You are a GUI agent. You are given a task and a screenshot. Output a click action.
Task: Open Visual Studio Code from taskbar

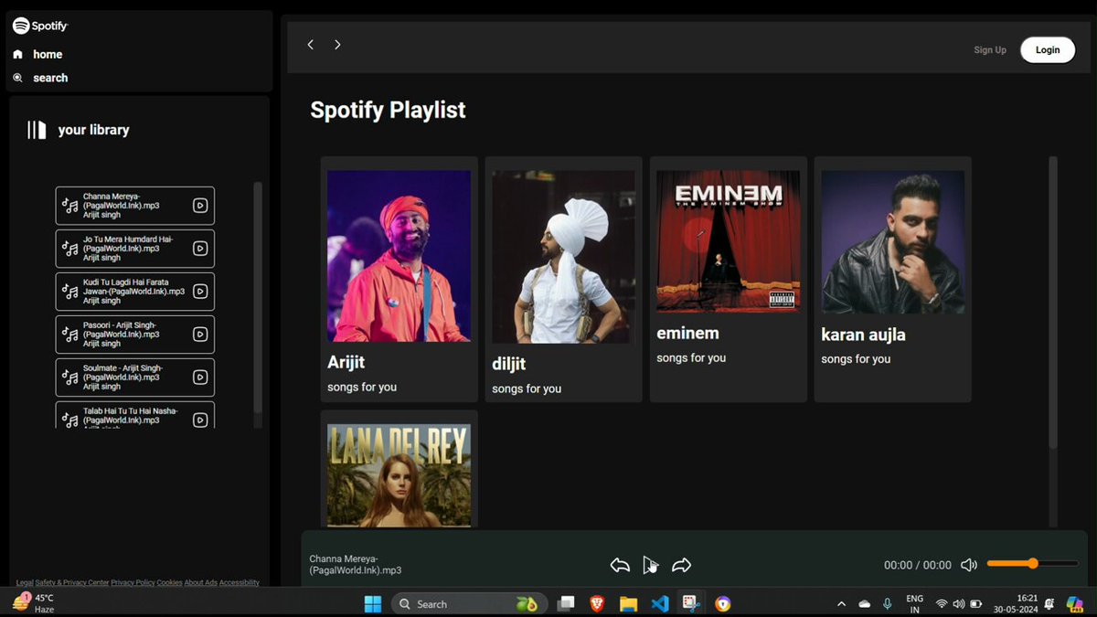click(x=659, y=603)
